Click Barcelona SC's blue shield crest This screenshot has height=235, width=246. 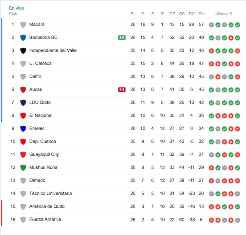[23, 37]
